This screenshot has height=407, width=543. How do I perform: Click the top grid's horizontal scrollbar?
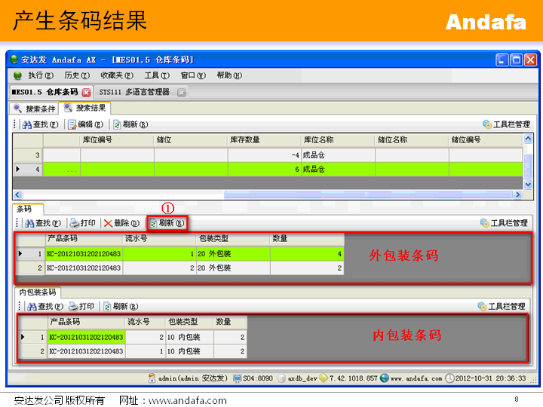(264, 194)
